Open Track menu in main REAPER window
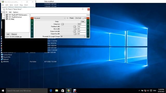 26,5
